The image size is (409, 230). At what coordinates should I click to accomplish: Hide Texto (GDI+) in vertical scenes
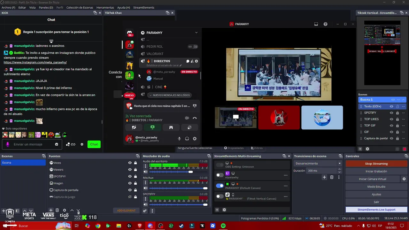point(391,106)
